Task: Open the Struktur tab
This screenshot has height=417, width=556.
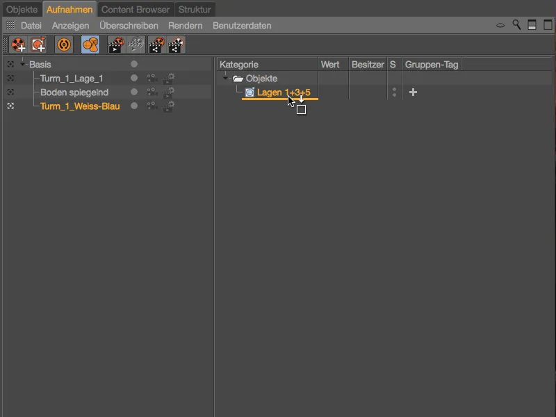Action: (195, 10)
